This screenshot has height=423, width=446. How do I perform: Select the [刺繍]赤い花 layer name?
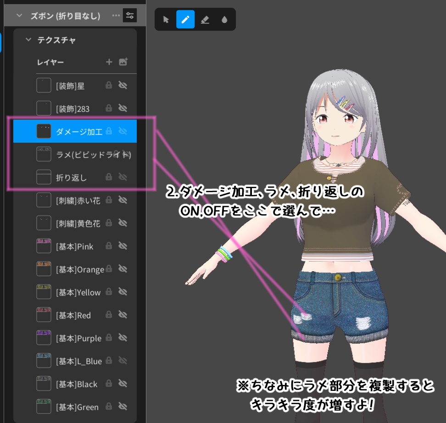(x=78, y=201)
